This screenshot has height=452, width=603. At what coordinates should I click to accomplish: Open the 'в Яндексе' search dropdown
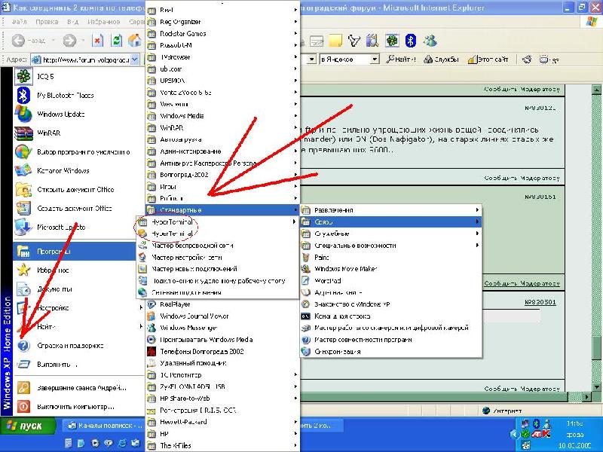pyautogui.click(x=374, y=60)
